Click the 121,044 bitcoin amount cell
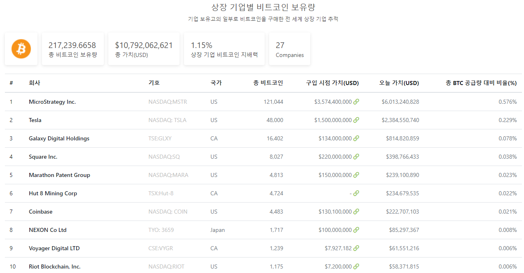The height and width of the screenshot is (273, 524). [273, 102]
